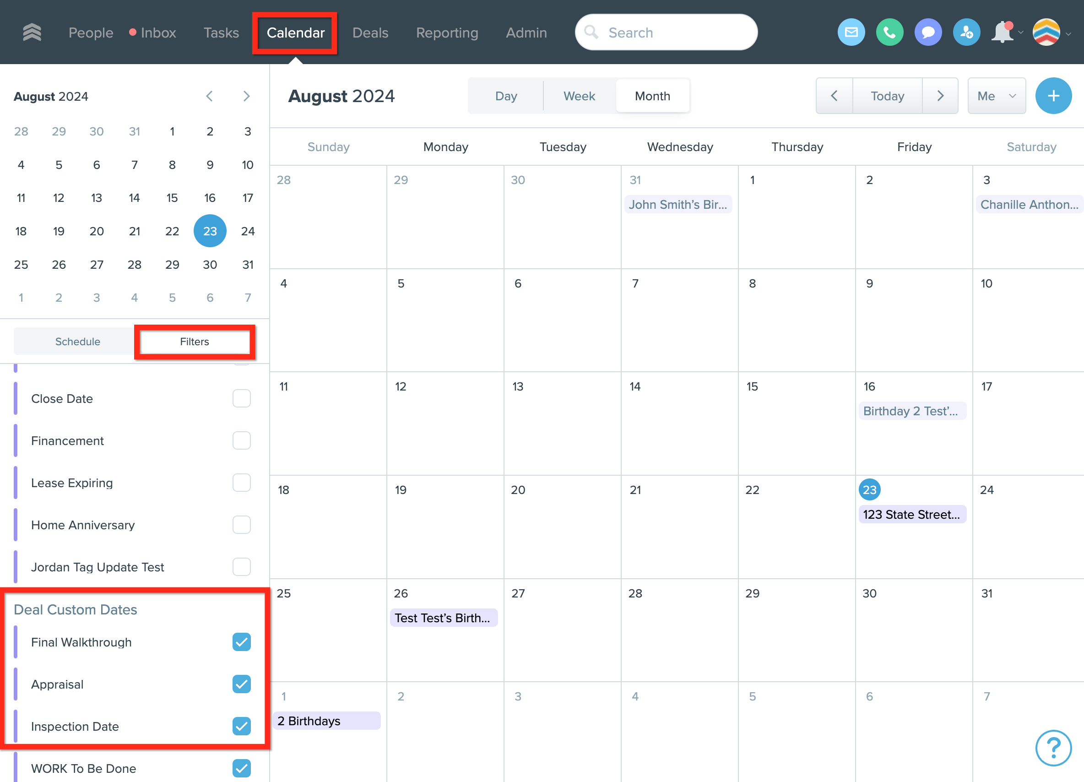Go to previous month in mini calendar
Image resolution: width=1084 pixels, height=782 pixels.
209,96
